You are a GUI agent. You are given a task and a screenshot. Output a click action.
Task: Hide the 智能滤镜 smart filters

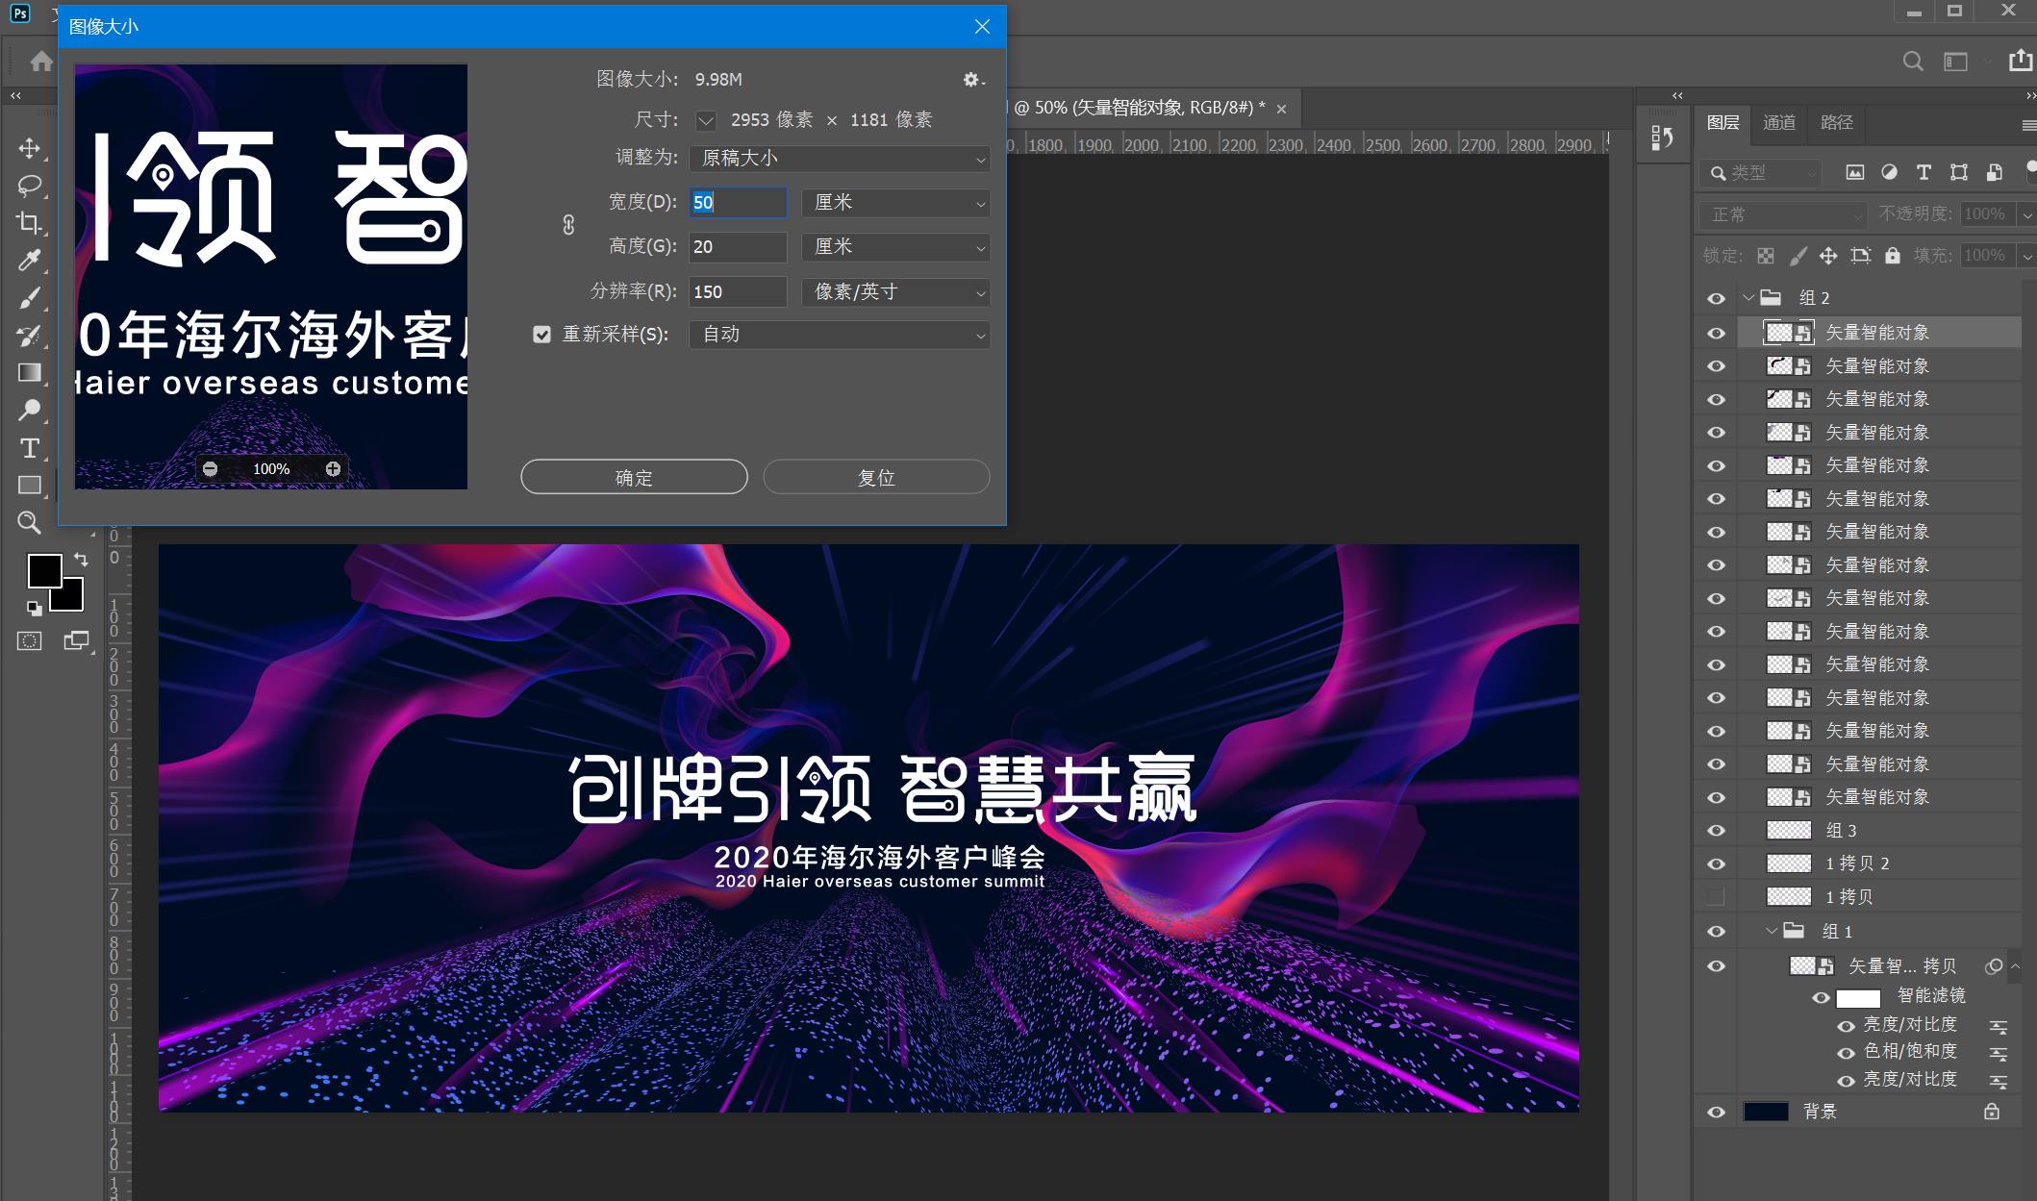click(1821, 997)
